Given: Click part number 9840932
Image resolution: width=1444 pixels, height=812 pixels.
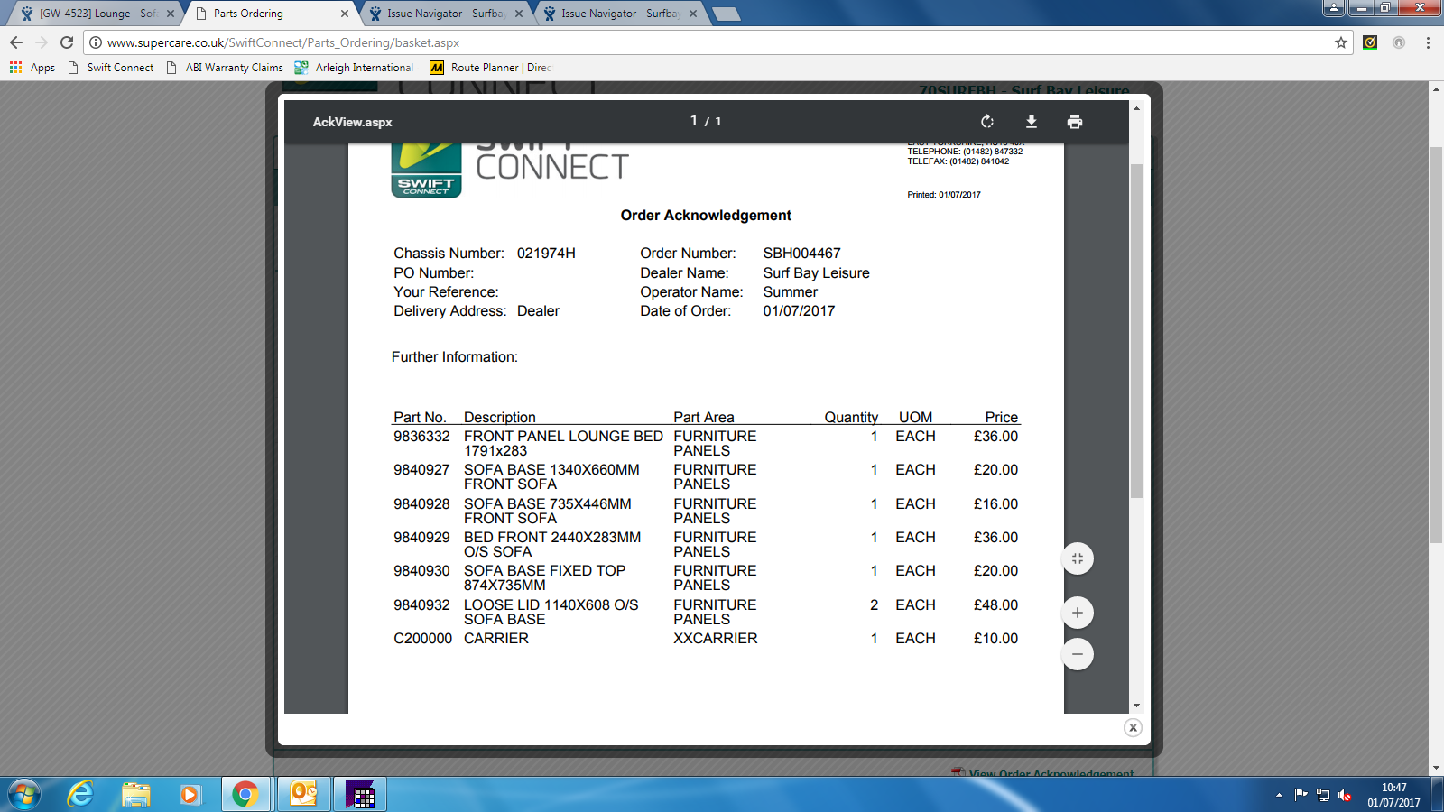Looking at the screenshot, I should (421, 605).
